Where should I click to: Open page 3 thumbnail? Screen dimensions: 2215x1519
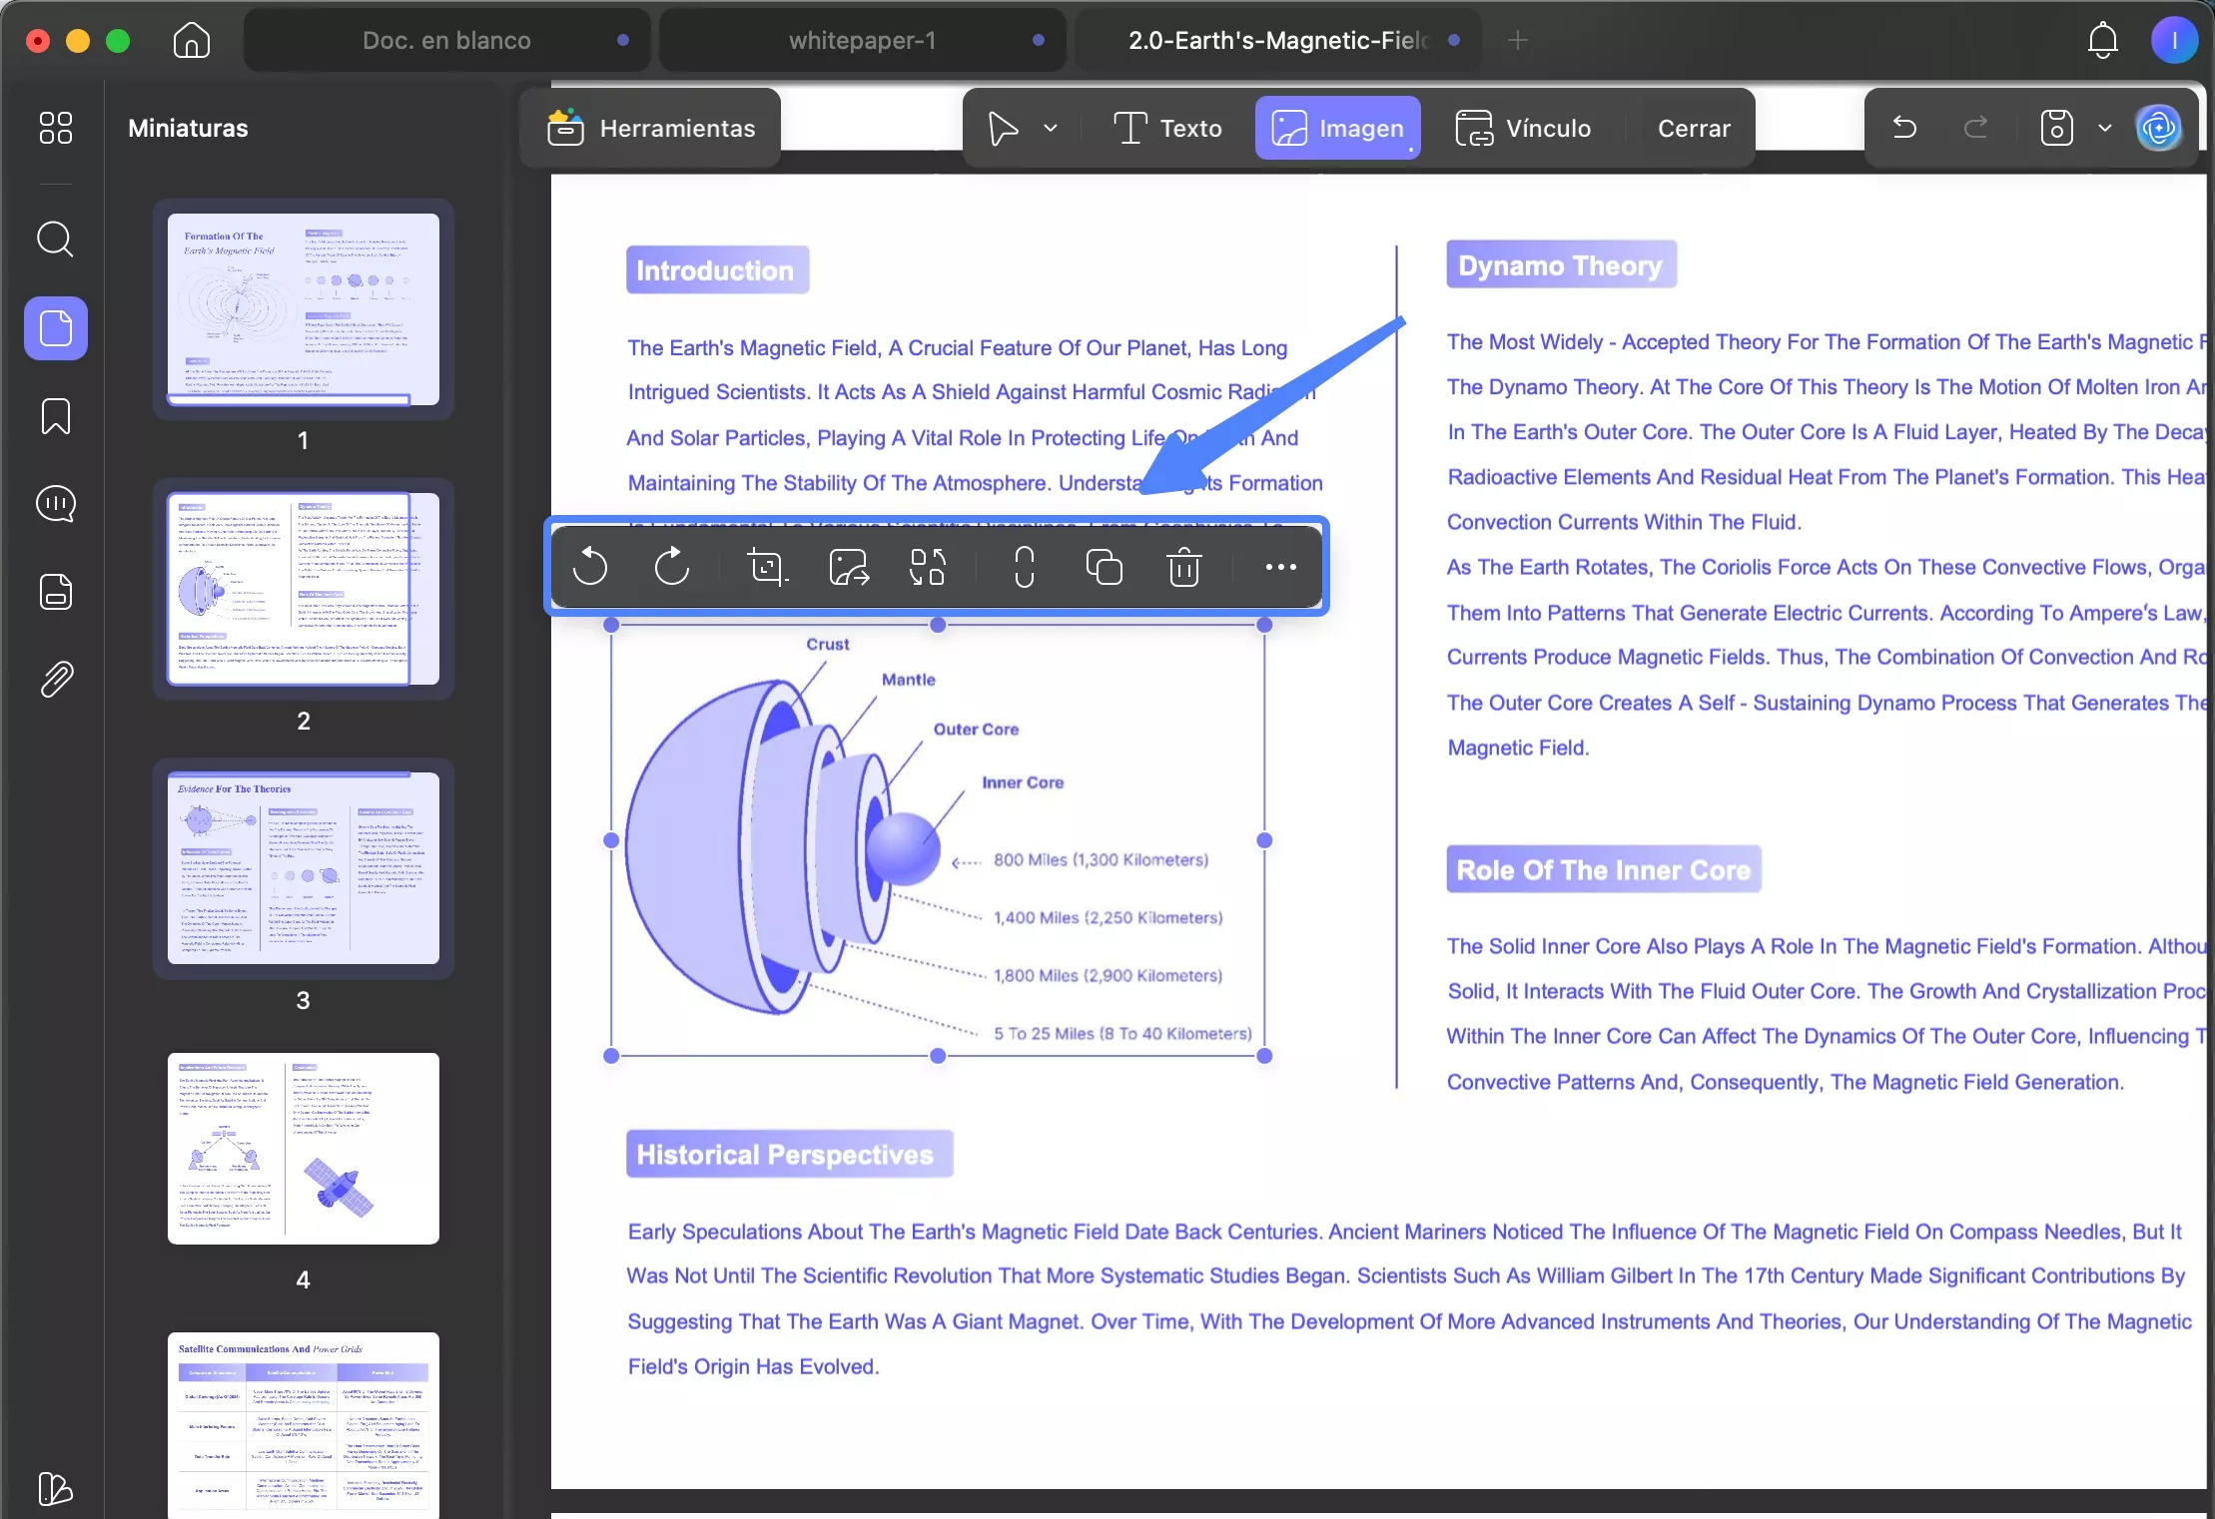click(x=303, y=868)
